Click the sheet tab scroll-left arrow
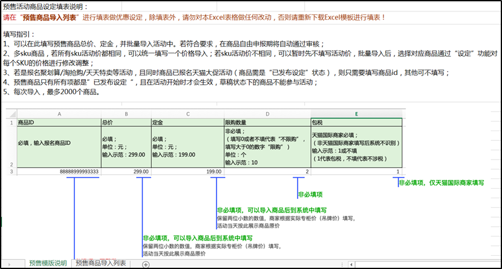The width and height of the screenshot is (502, 269). 8,264
